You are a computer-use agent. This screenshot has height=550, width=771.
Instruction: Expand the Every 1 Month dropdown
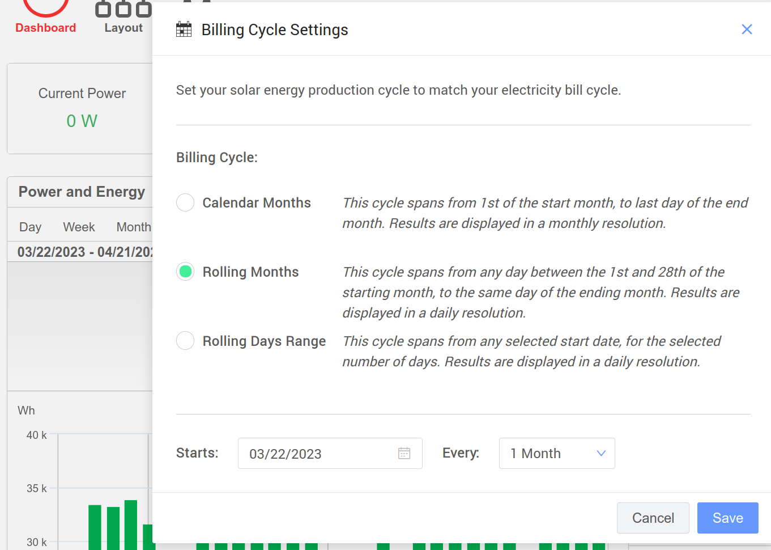[x=556, y=453]
